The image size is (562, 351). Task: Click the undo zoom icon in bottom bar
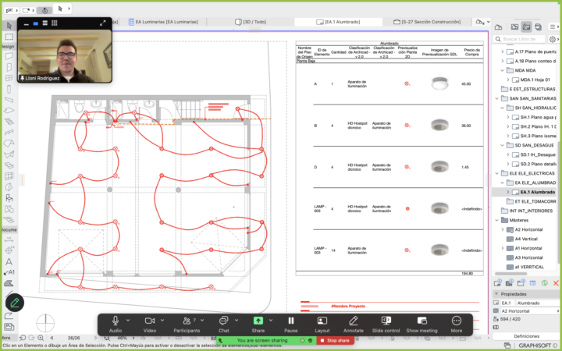coord(23,338)
